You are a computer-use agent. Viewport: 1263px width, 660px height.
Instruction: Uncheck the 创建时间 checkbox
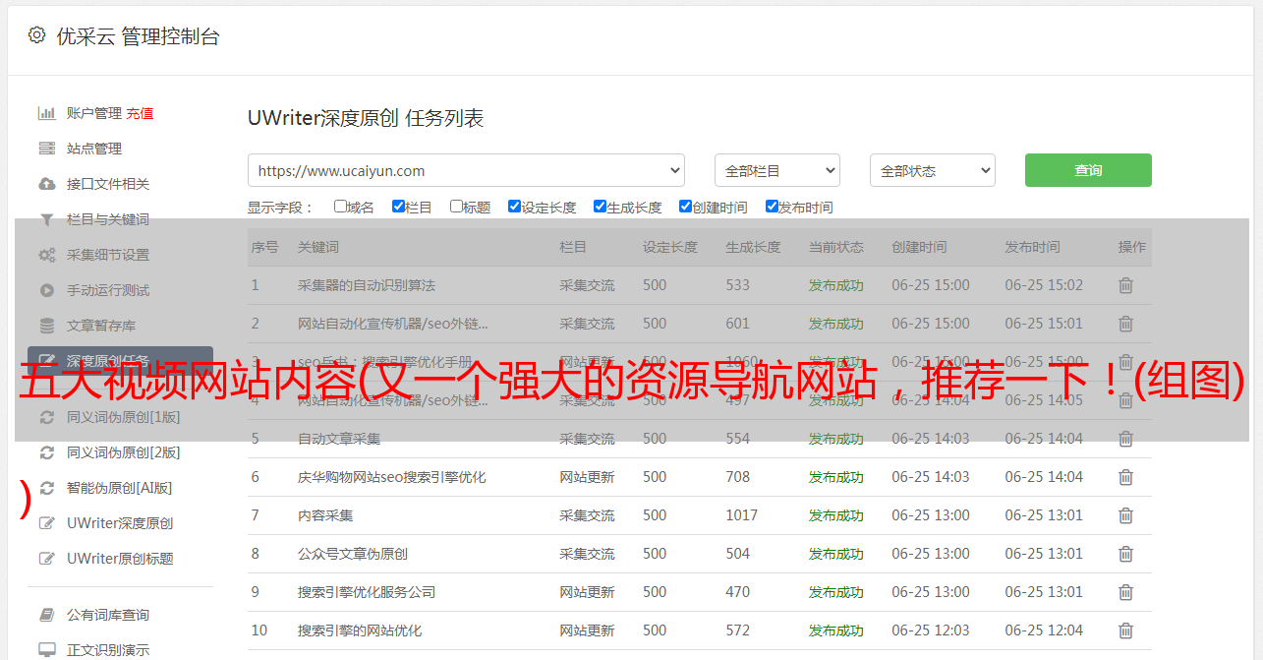point(685,207)
